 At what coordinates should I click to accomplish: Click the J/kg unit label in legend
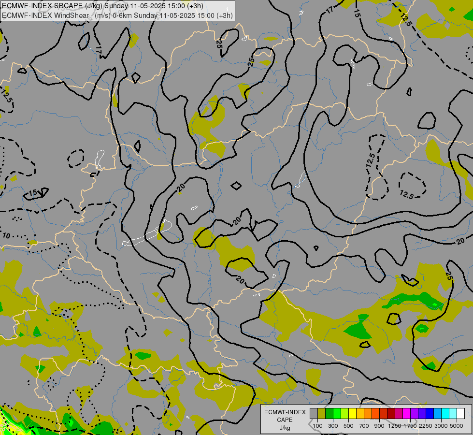285,428
